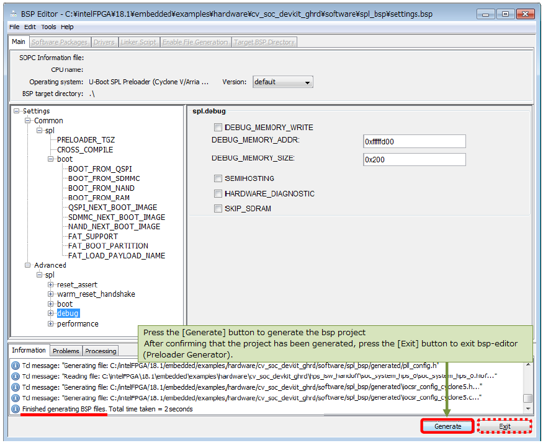This screenshot has height=443, width=543.
Task: Toggle the SEMIHOSTING checkbox
Action: point(218,178)
